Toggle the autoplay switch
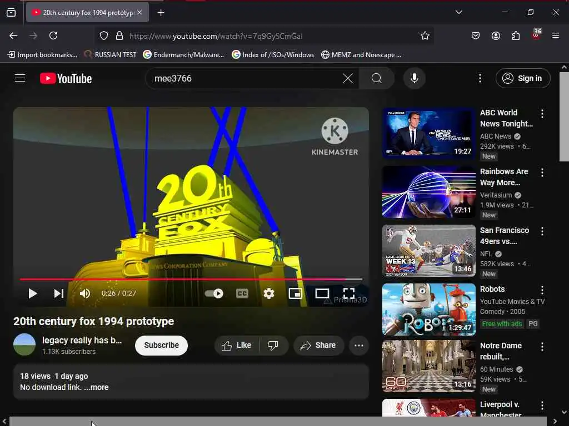The image size is (569, 426). [x=214, y=293]
